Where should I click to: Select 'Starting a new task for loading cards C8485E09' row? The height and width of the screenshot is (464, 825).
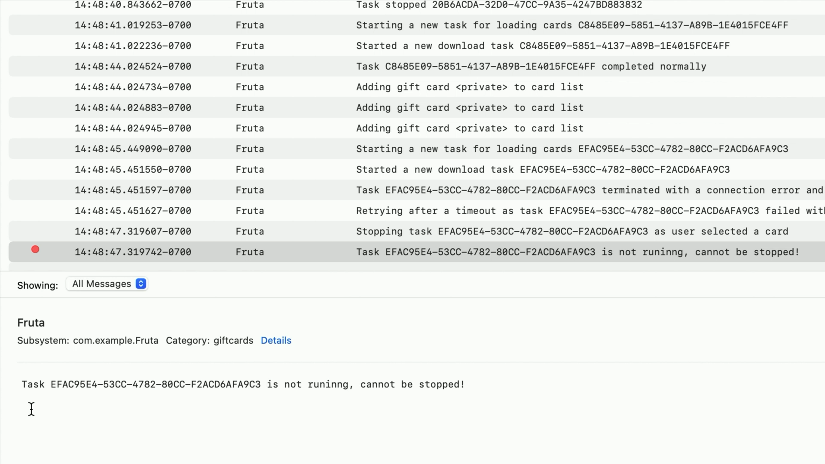417,25
